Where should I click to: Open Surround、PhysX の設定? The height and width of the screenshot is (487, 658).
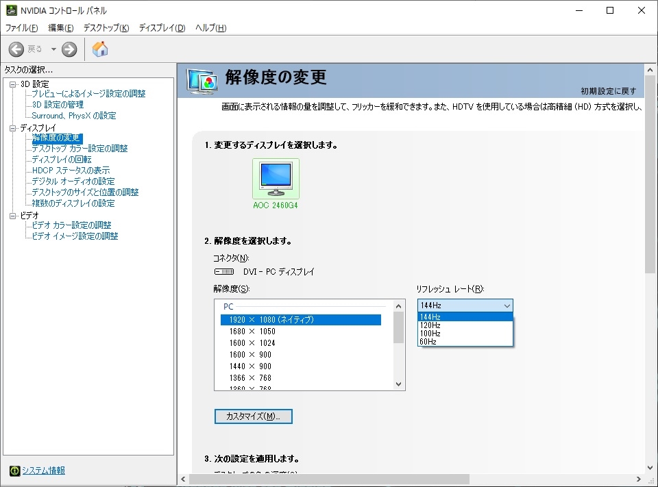pos(74,115)
